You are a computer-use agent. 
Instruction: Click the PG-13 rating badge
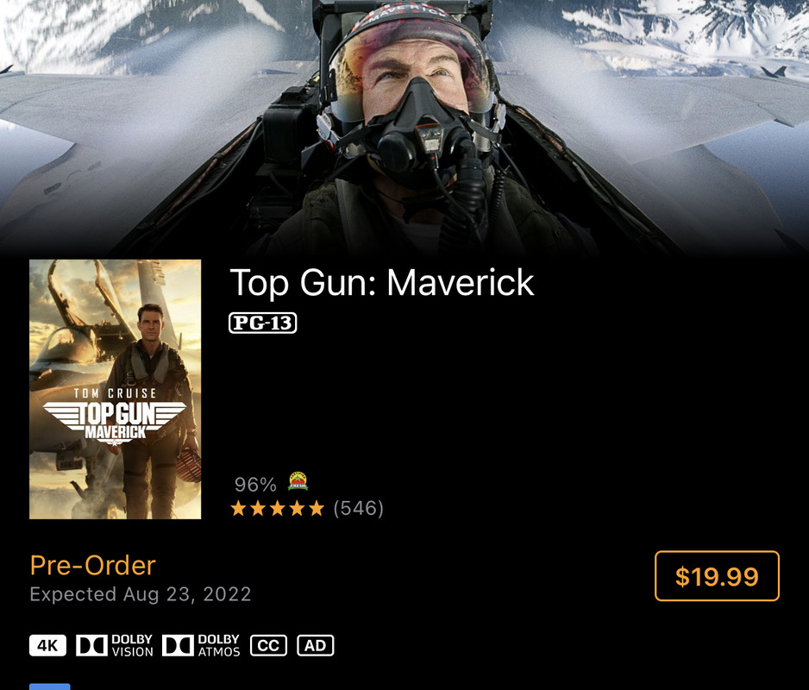[x=262, y=323]
